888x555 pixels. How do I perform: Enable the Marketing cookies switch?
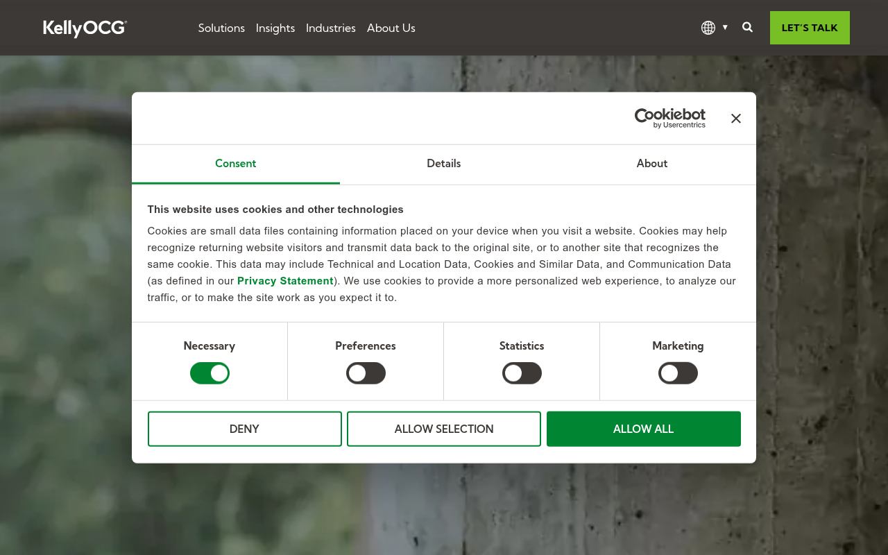(x=678, y=373)
